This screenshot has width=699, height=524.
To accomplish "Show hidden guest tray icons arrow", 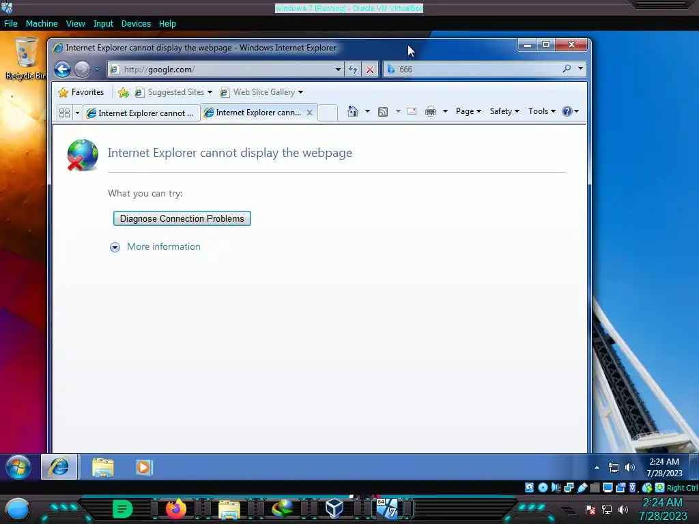I will pyautogui.click(x=597, y=467).
